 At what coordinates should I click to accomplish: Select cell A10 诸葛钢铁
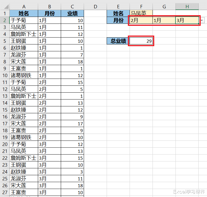[24, 75]
